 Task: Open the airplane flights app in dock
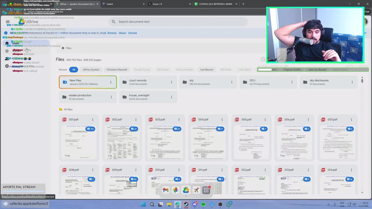196,190
